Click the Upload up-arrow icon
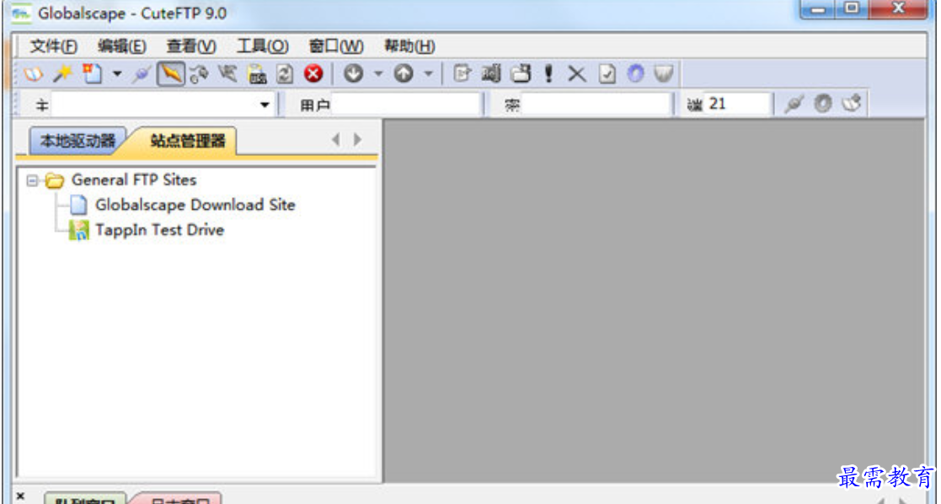 (404, 74)
